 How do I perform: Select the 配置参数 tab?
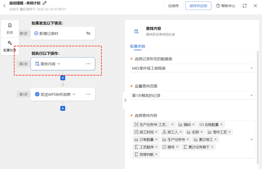(x=138, y=46)
